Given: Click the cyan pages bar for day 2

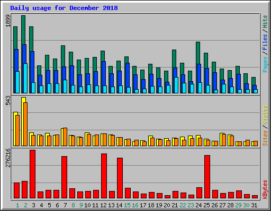Looking at the screenshot, I should tap(25, 78).
